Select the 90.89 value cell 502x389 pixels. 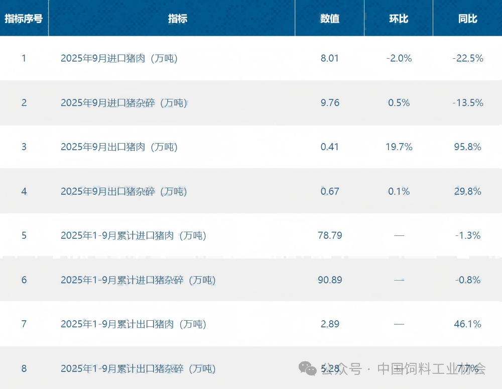point(330,280)
